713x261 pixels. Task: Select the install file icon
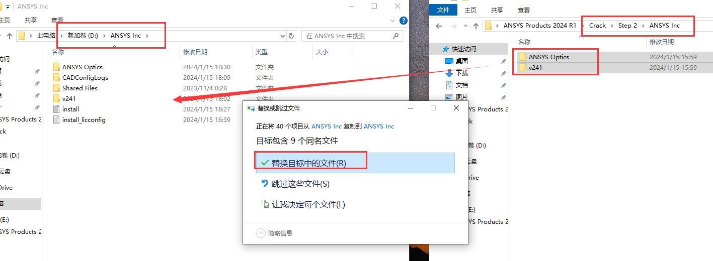point(56,109)
